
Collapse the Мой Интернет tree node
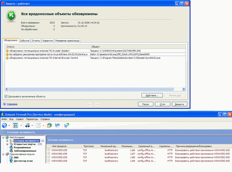pos(3,137)
